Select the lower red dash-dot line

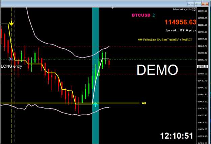99,74
